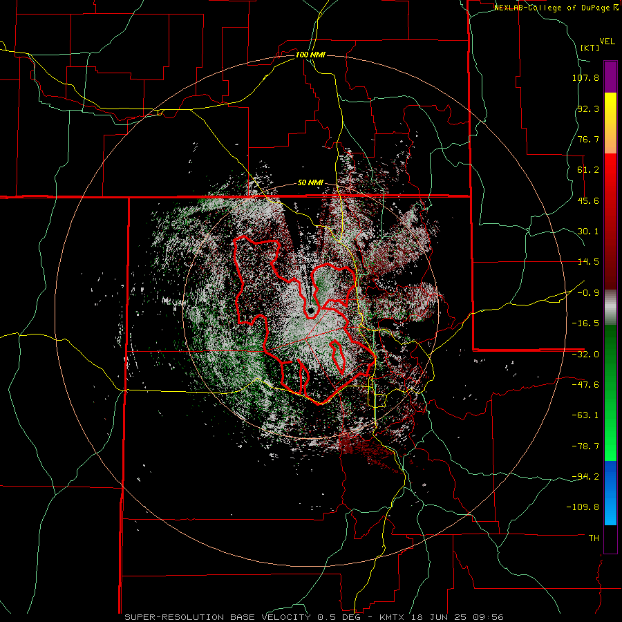Click the 100 NMI range ring label
Image resolution: width=622 pixels, height=622 pixels.
pyautogui.click(x=310, y=55)
